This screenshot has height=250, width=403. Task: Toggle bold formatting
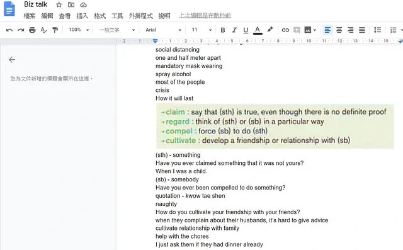tap(223, 30)
